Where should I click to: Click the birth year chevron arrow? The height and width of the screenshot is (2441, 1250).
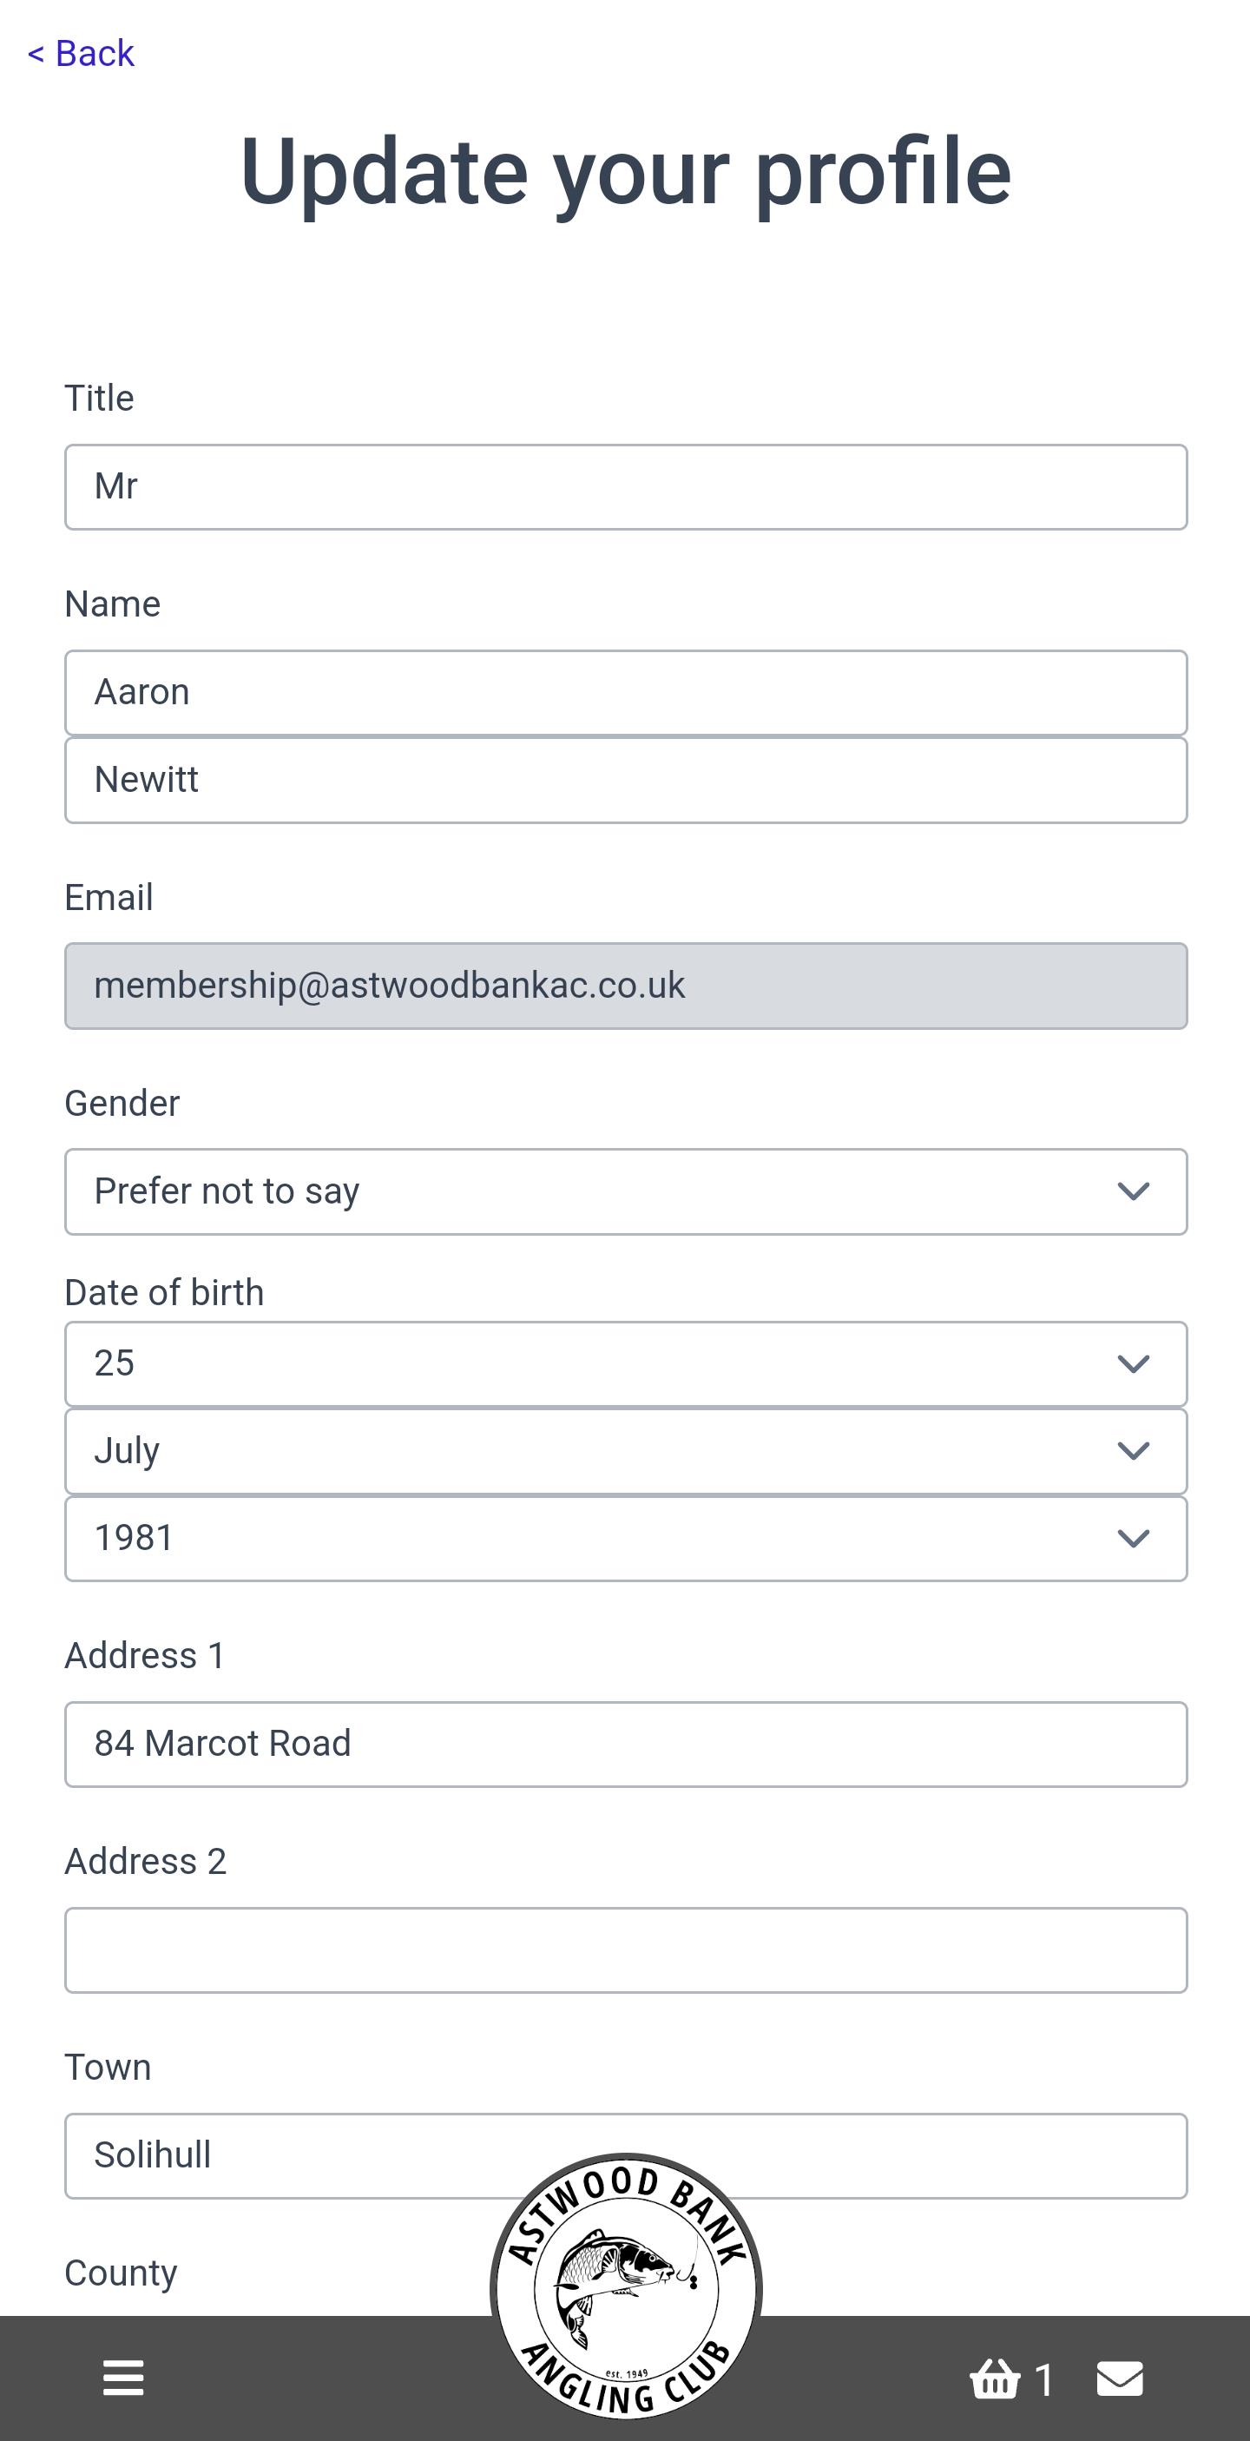point(1134,1538)
